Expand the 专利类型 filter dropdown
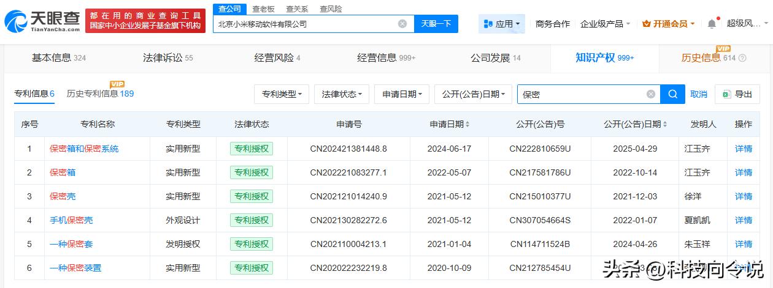 coord(282,94)
